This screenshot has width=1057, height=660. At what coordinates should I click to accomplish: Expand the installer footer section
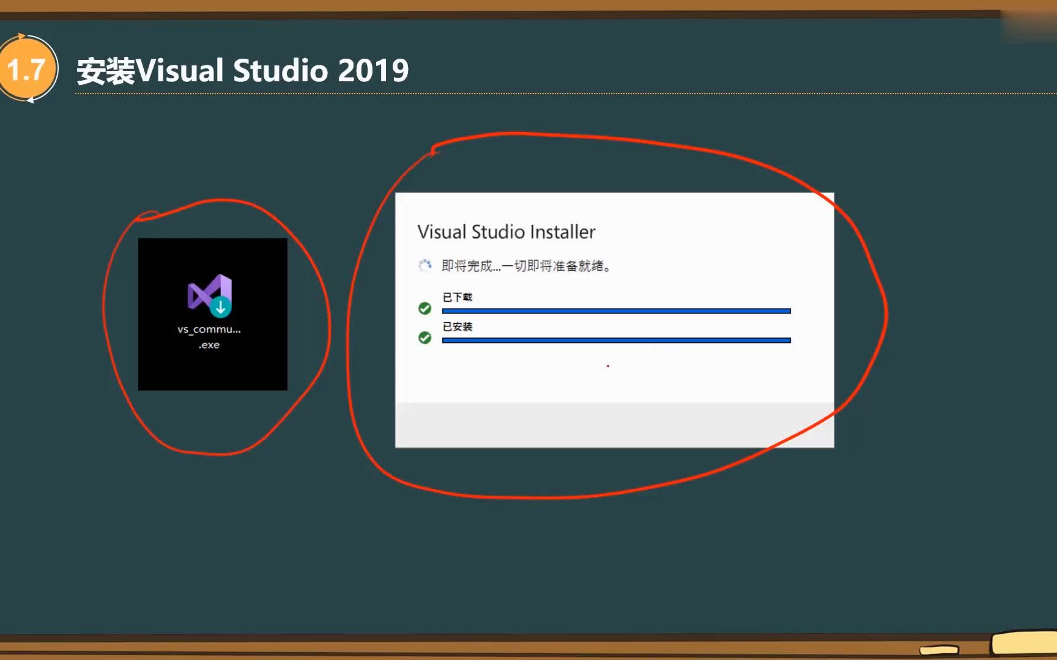[615, 424]
